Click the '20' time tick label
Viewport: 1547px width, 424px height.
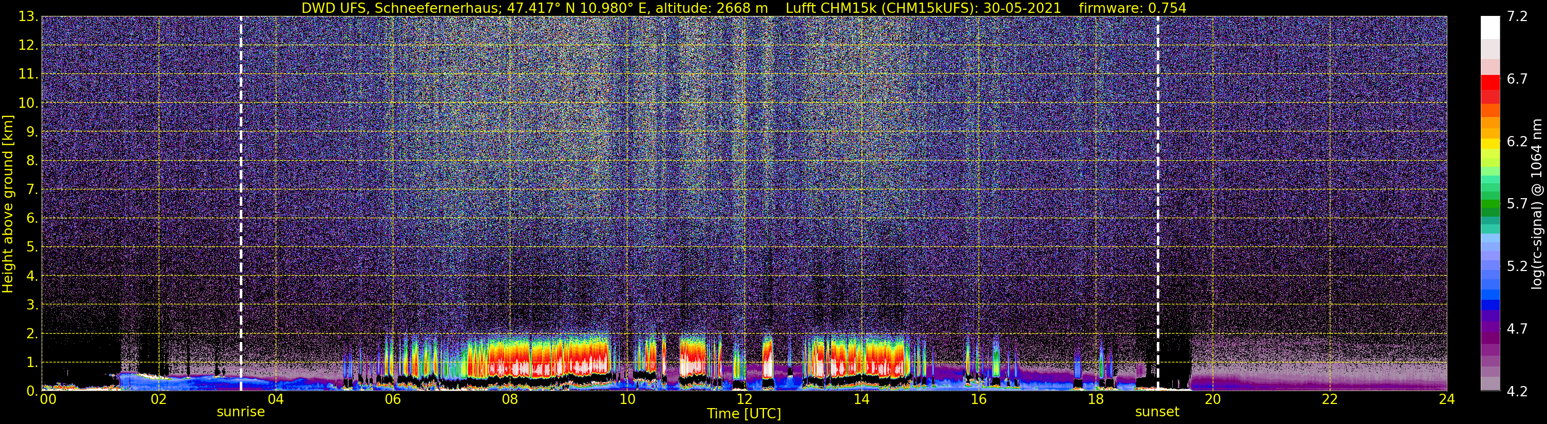coord(1213,399)
